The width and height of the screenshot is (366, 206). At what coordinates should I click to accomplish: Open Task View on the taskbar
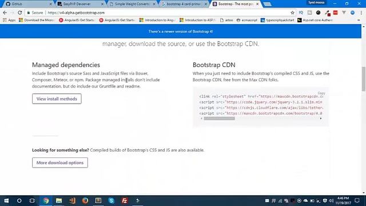[x=32, y=201]
